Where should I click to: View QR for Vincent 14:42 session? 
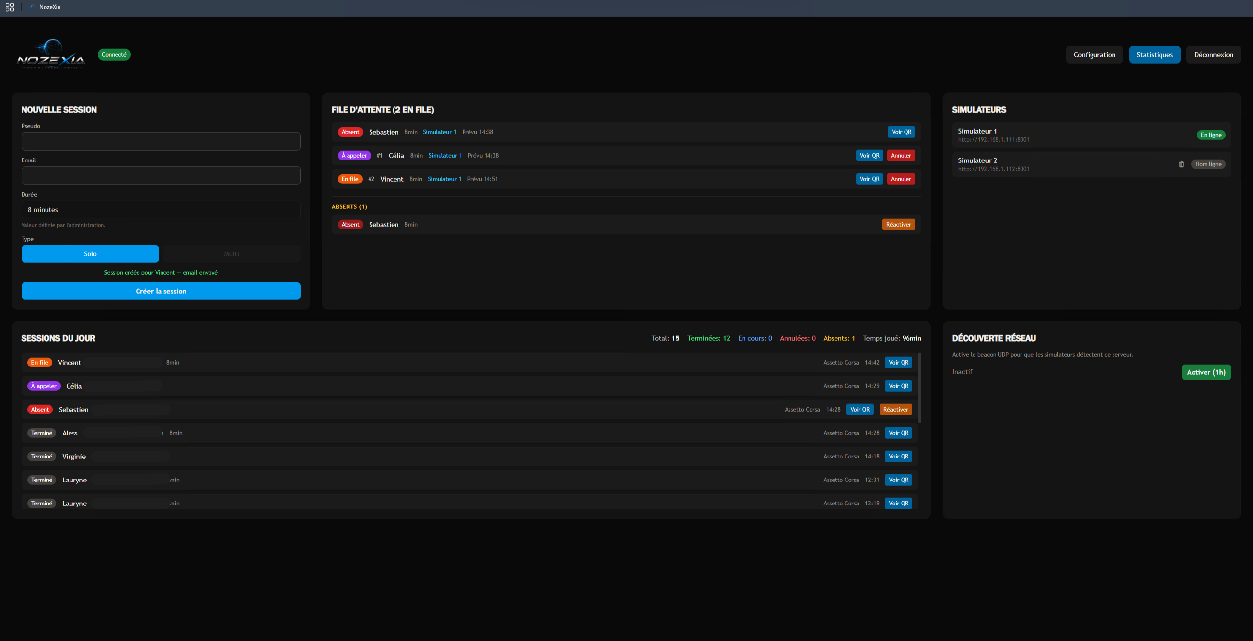click(x=899, y=363)
